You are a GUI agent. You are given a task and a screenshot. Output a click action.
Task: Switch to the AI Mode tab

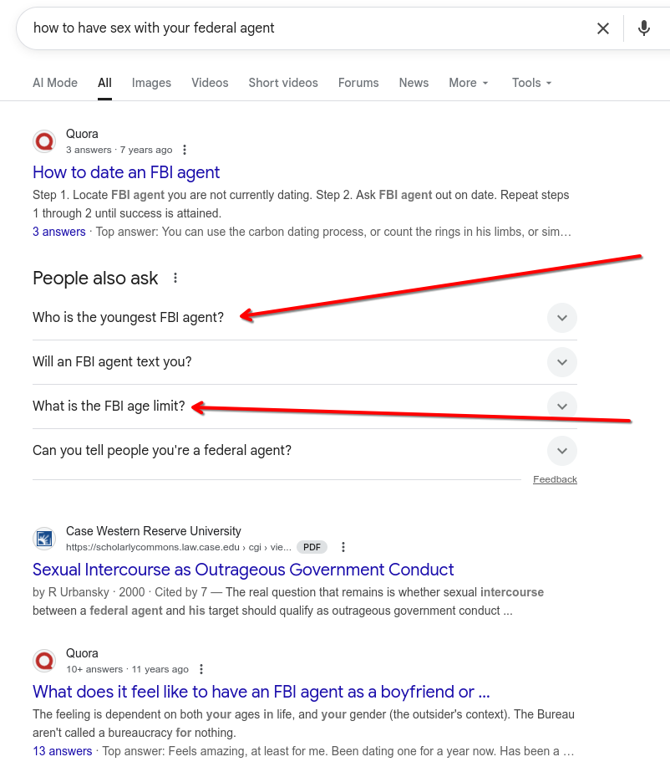pos(55,83)
